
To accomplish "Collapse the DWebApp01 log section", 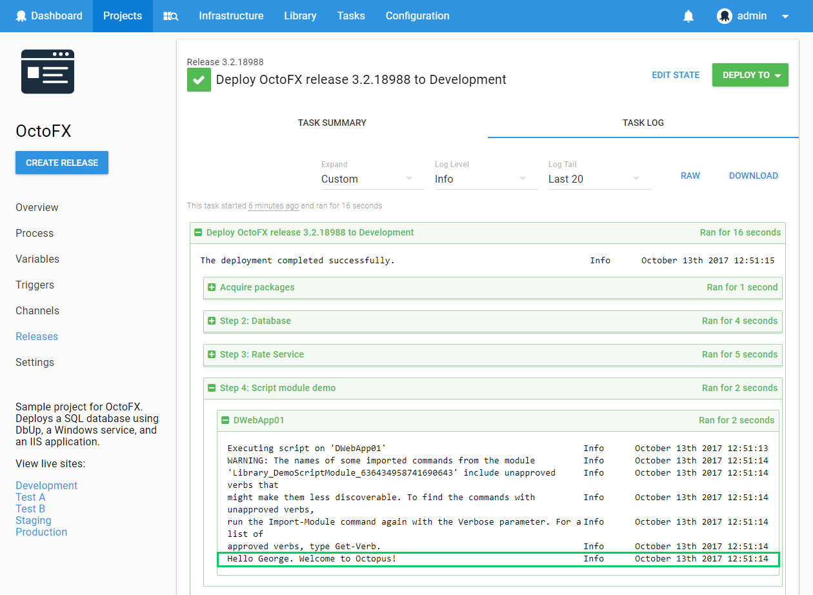I will click(x=225, y=420).
